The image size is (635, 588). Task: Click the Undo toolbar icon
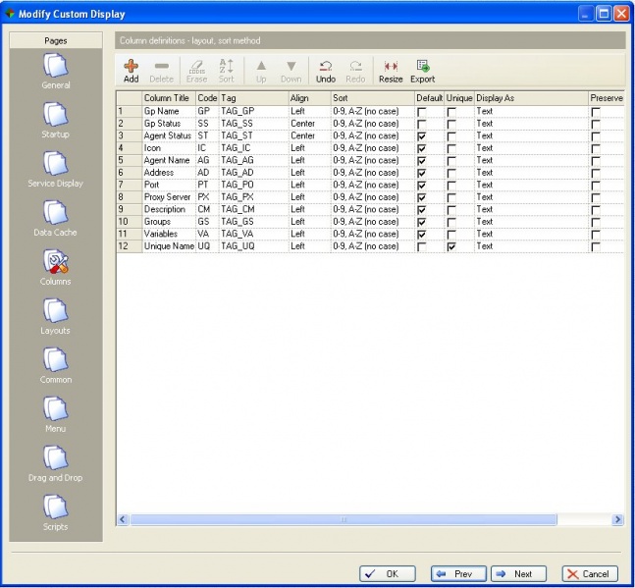point(326,71)
